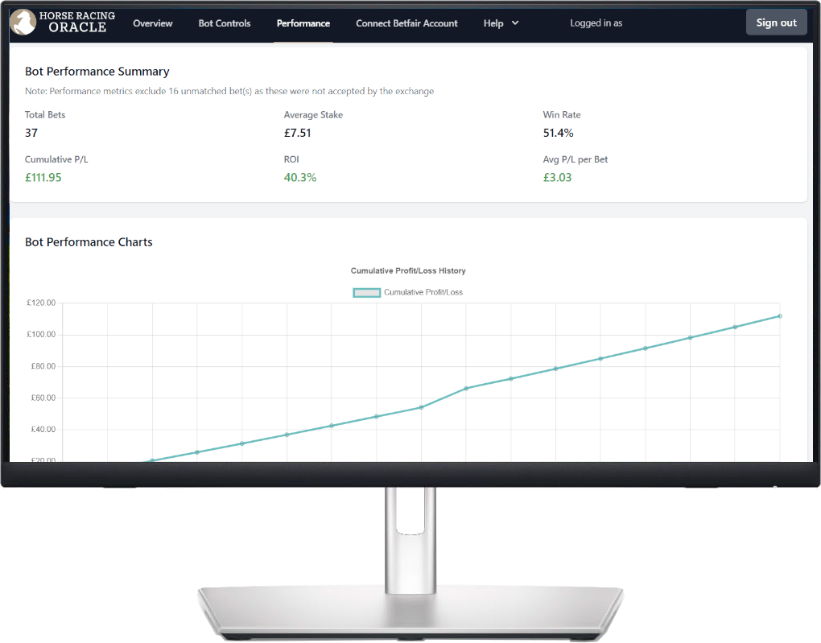The width and height of the screenshot is (821, 643).
Task: Click the Total Bets value 37
Action: pyautogui.click(x=31, y=133)
